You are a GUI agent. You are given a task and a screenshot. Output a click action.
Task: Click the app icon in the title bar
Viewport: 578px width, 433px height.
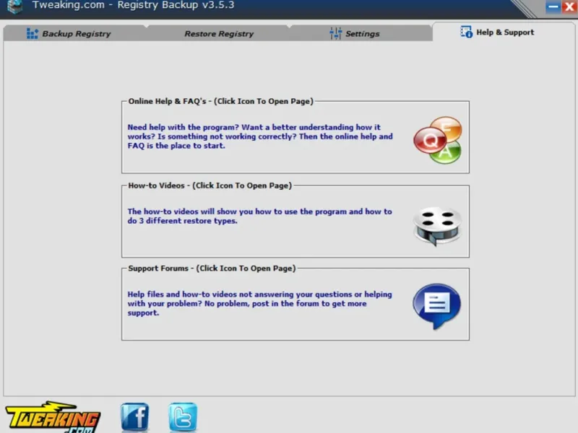[x=14, y=6]
